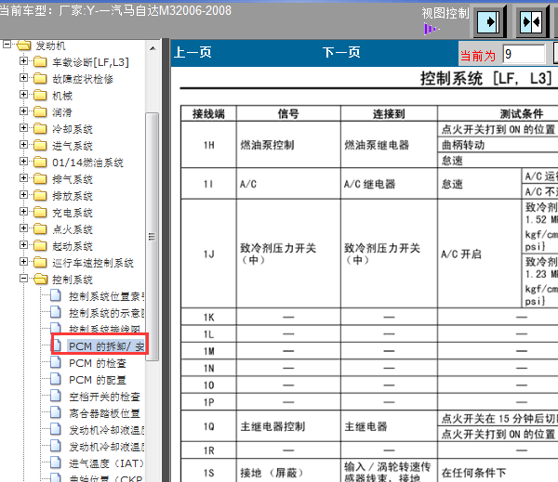
Task: Click the current page number field
Action: (x=523, y=55)
